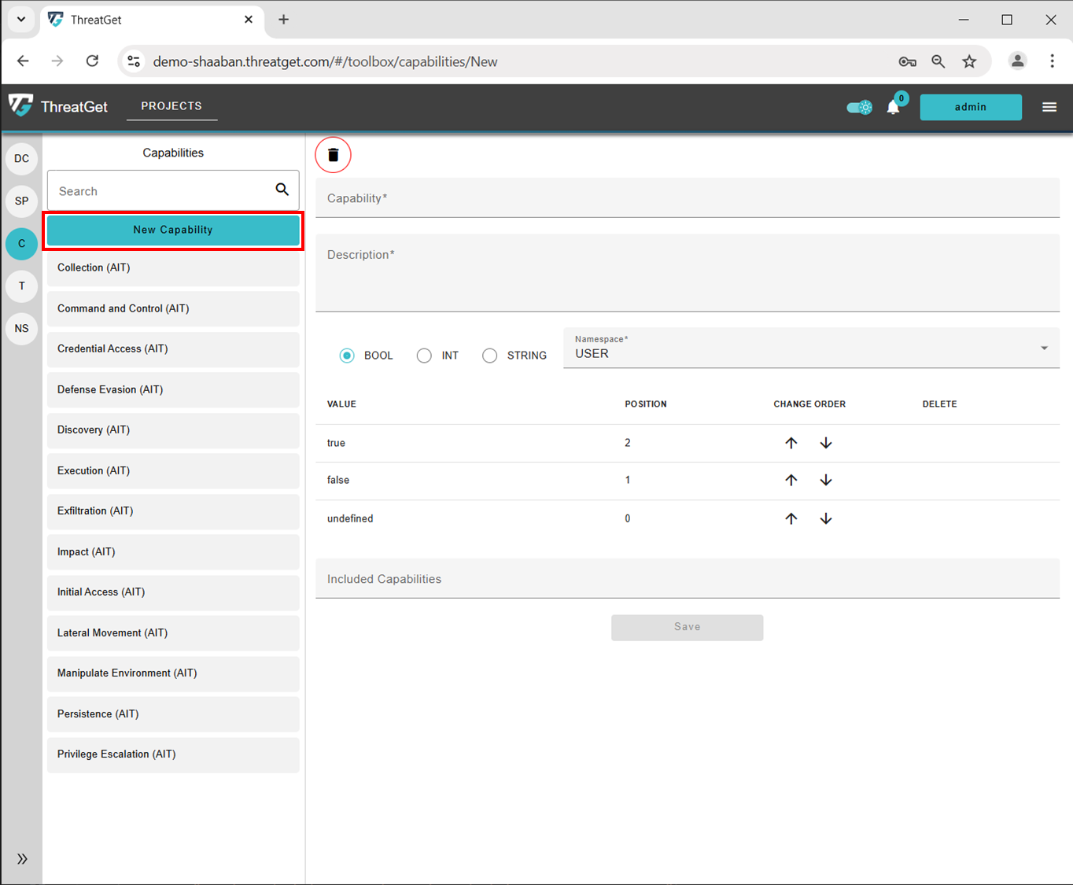
Task: Click the trash delete capability icon
Action: [x=333, y=155]
